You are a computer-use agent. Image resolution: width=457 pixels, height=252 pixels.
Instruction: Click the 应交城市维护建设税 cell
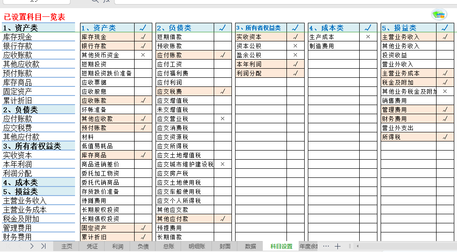pyautogui.click(x=185, y=164)
